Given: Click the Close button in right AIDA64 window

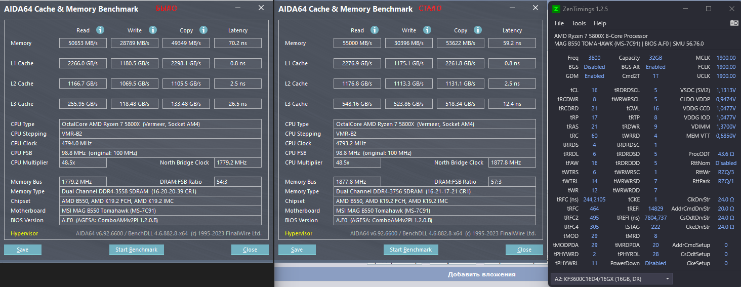Looking at the screenshot, I should [x=524, y=250].
